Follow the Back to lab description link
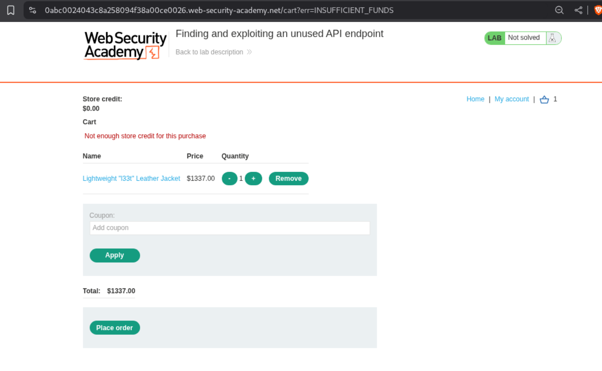The image size is (602, 371). pos(209,52)
